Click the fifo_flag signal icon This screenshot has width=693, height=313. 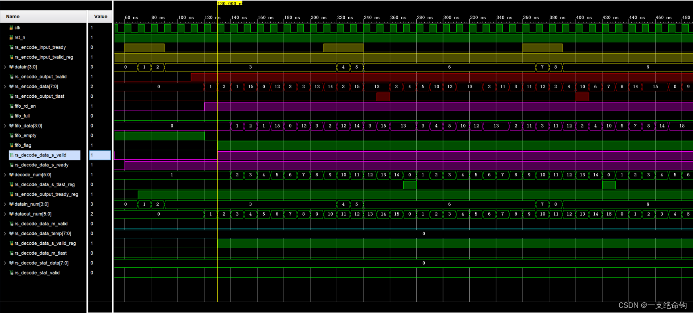11,145
